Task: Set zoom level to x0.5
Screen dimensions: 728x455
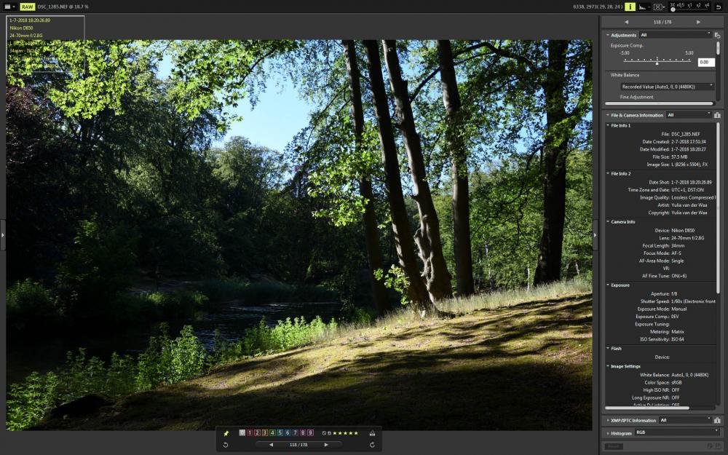Action: click(x=681, y=5)
